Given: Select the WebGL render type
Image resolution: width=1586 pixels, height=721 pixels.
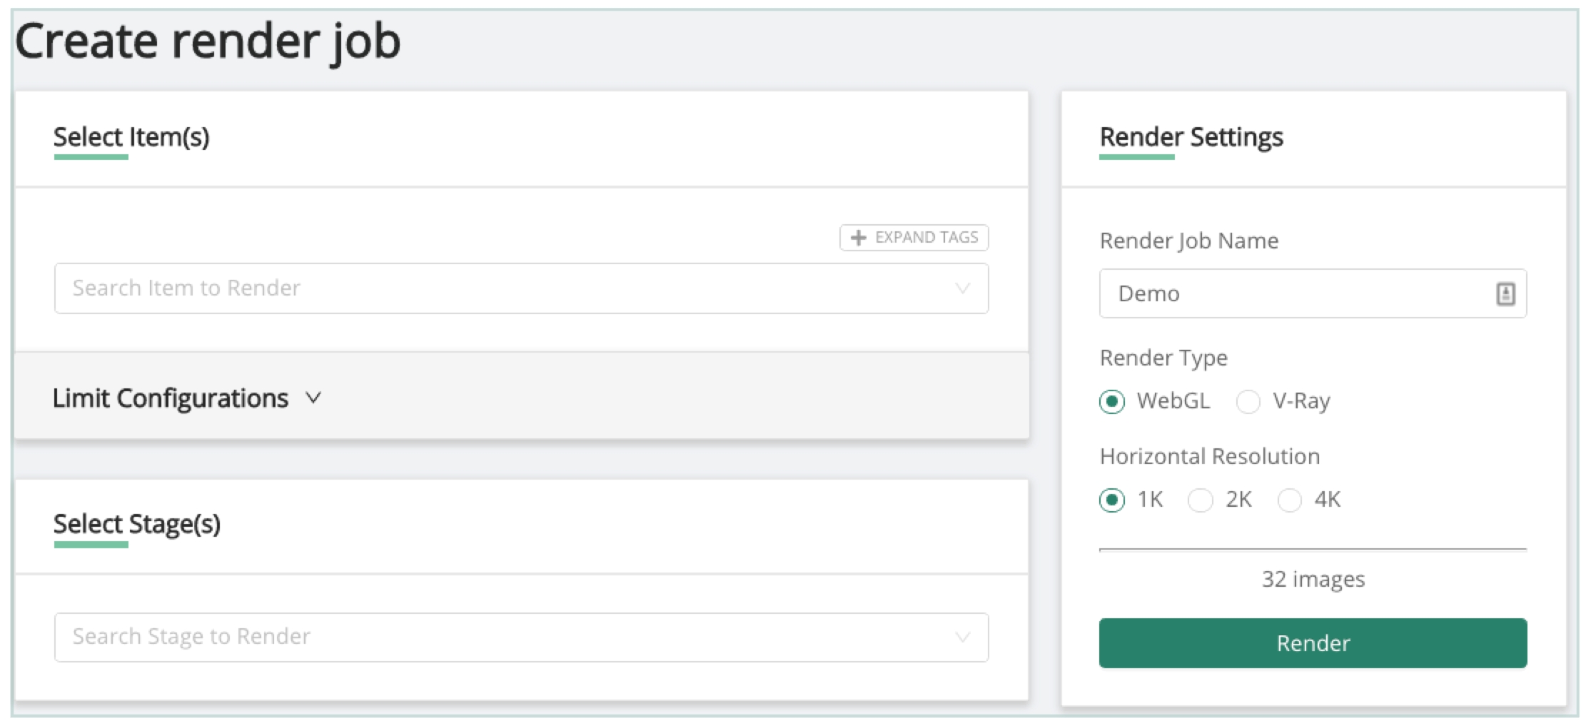Looking at the screenshot, I should click(1112, 401).
